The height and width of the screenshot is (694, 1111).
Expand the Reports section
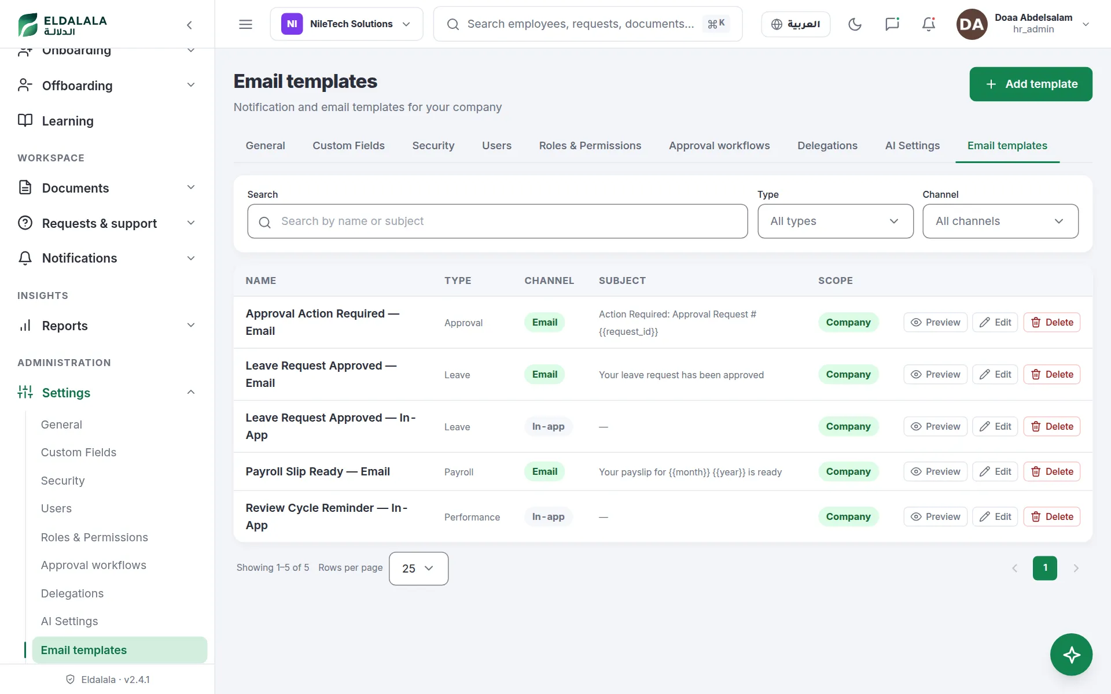coord(107,326)
